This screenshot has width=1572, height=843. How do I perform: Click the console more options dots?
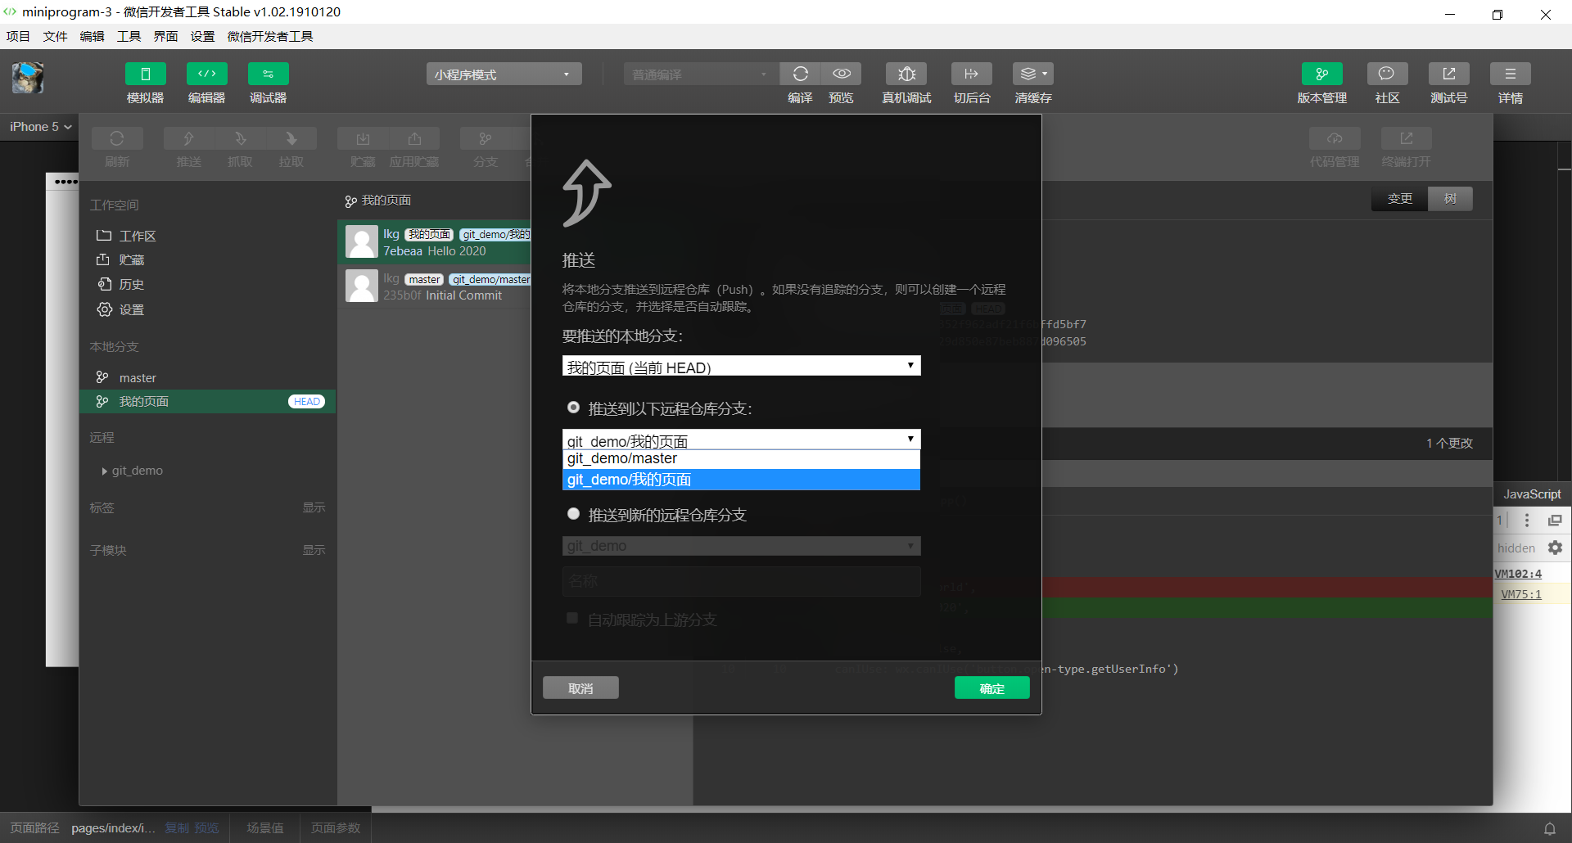1527,521
